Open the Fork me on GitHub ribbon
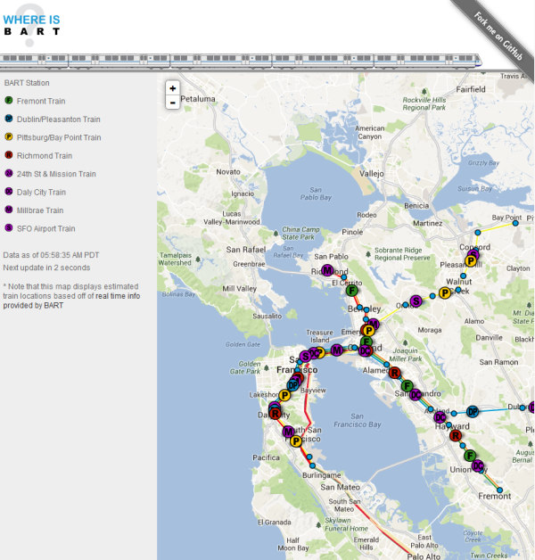This screenshot has width=535, height=560. coord(498,36)
